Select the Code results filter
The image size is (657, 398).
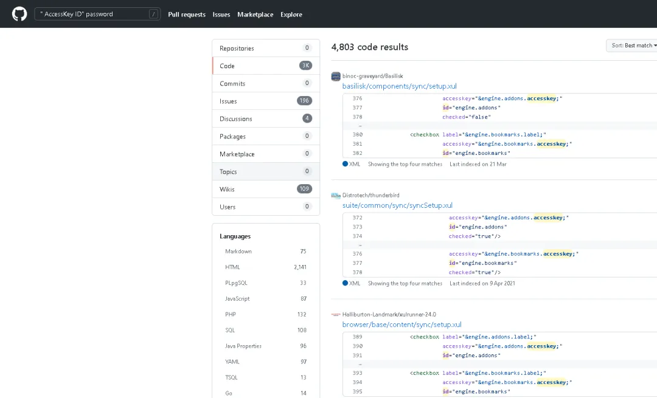click(x=266, y=66)
